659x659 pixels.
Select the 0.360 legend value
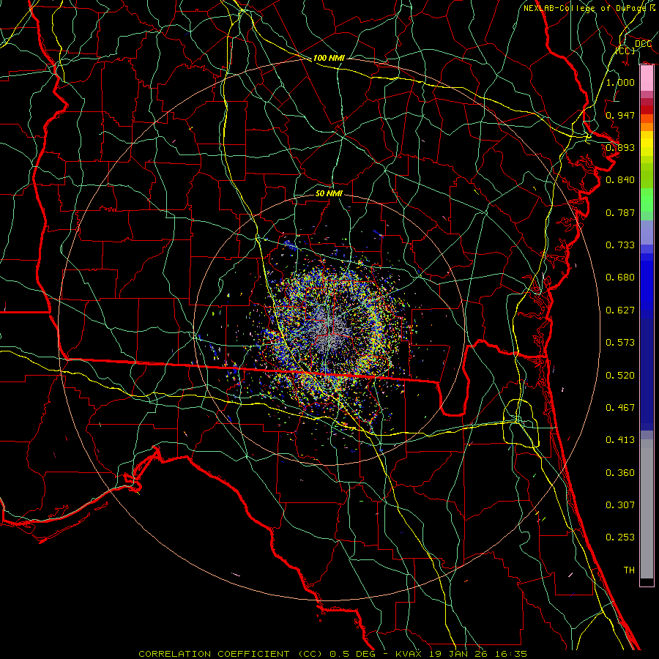click(620, 473)
